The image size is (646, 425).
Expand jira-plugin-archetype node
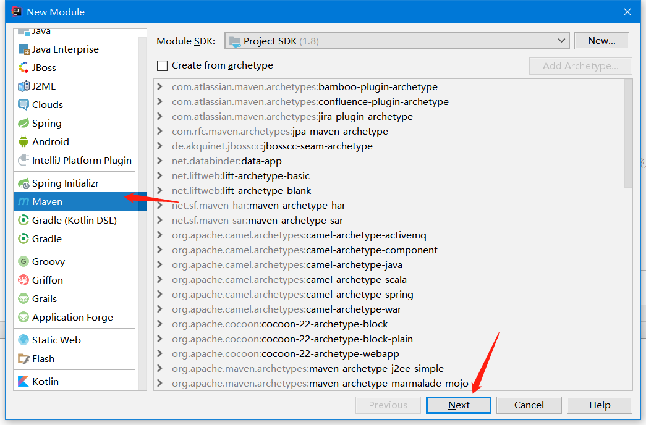pyautogui.click(x=160, y=117)
